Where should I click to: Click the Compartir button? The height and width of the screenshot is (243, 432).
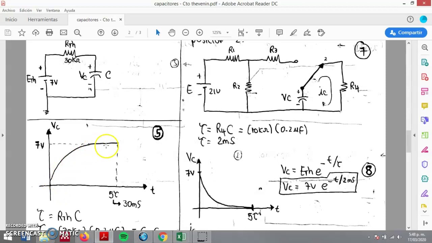tap(406, 32)
